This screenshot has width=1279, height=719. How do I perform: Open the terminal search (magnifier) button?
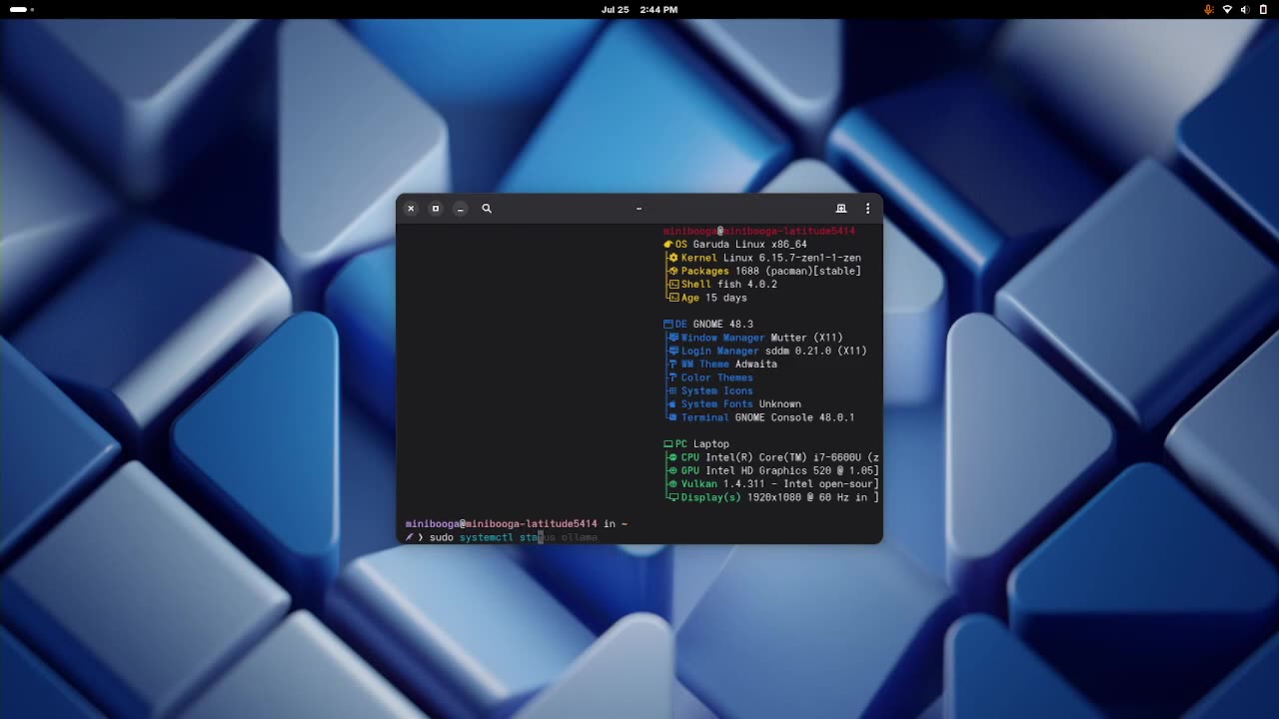[487, 209]
